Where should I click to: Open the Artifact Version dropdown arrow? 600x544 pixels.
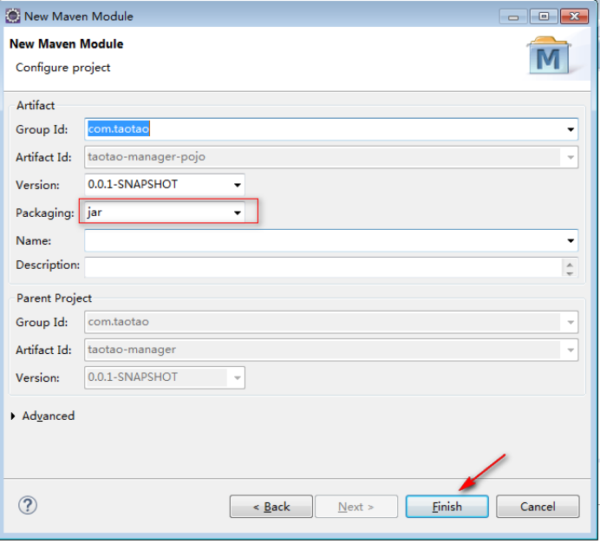click(x=238, y=185)
